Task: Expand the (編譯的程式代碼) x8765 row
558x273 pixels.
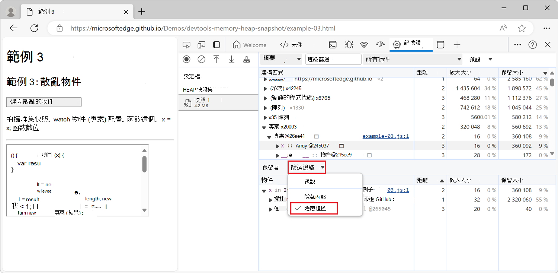Action: (x=265, y=98)
